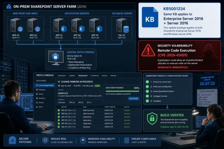
Task: Click the Central Patch Console monitor icon
Action: point(56,58)
